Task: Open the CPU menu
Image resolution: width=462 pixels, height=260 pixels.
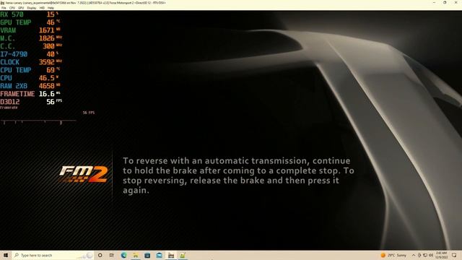Action: [x=12, y=8]
